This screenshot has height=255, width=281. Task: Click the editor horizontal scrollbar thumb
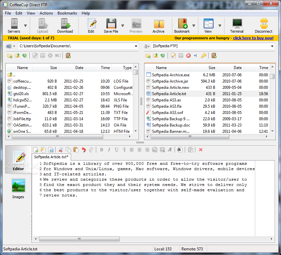(79, 239)
